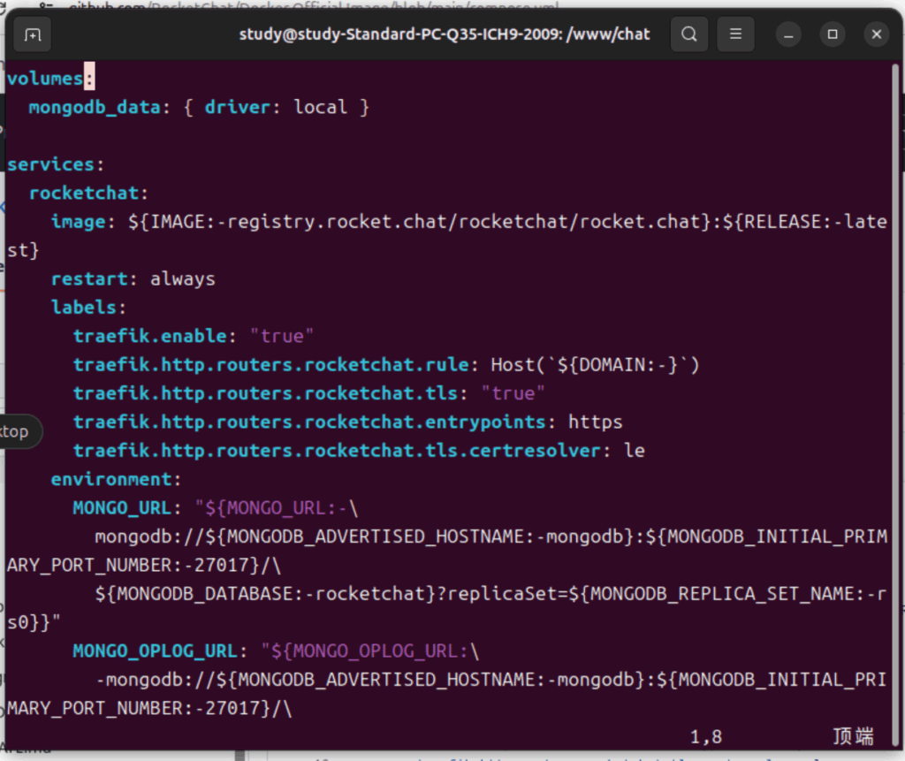Click the "顶端" scroll position indicator

pyautogui.click(x=853, y=737)
